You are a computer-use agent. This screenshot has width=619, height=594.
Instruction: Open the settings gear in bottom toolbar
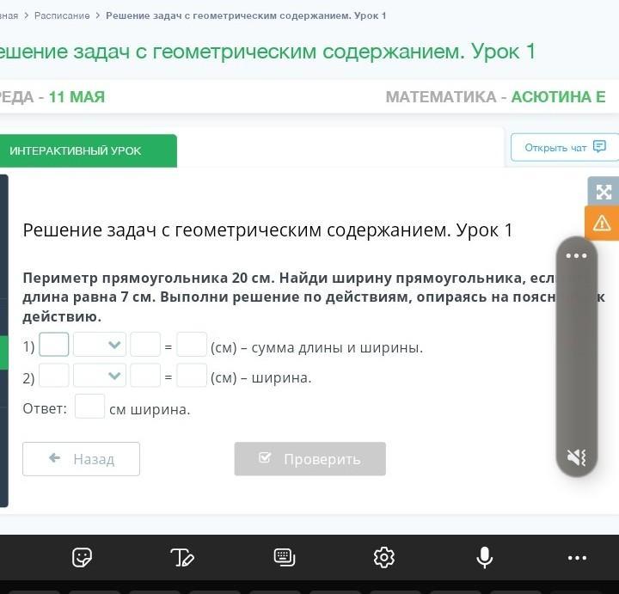[384, 557]
